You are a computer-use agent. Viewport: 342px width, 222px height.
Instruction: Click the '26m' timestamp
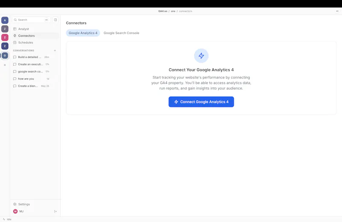point(47,57)
